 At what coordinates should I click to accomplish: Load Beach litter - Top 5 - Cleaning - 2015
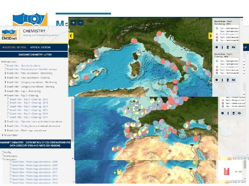pyautogui.click(x=29, y=110)
